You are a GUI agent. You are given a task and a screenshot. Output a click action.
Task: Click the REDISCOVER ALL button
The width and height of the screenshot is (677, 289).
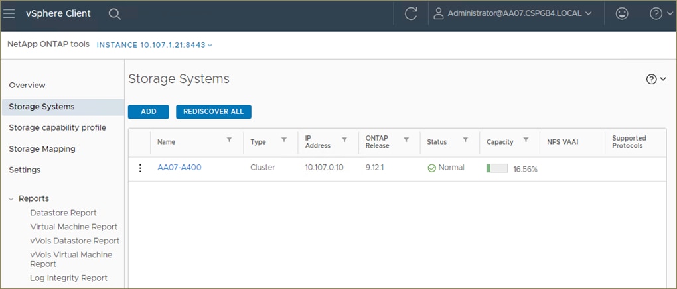point(213,112)
